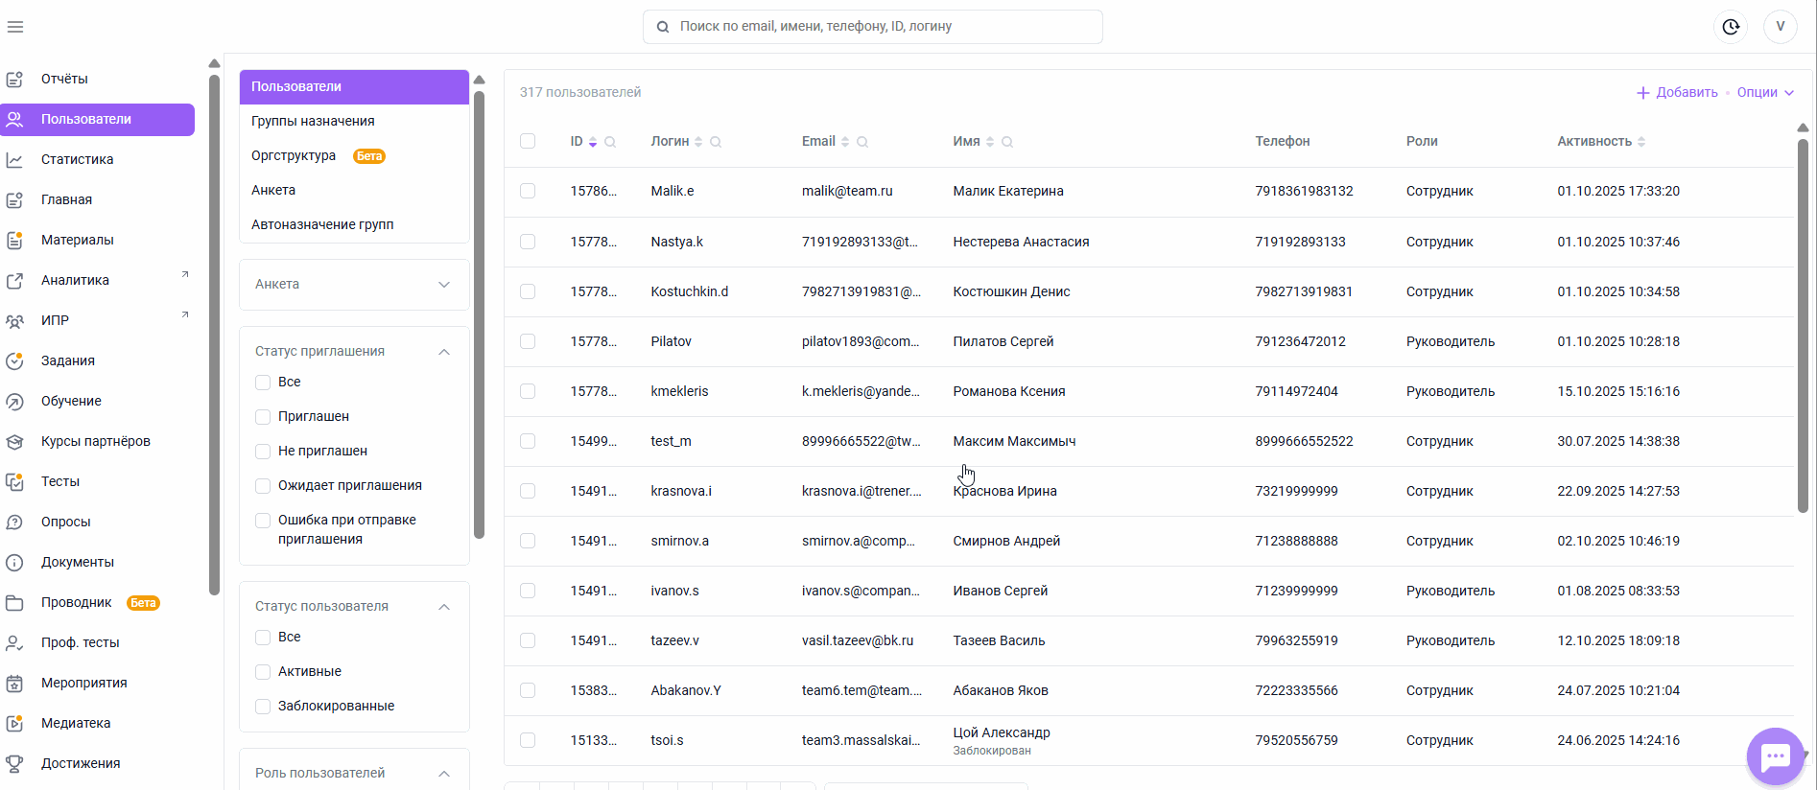Check the Приглашен filter checkbox
Image resolution: width=1817 pixels, height=790 pixels.
(x=263, y=417)
